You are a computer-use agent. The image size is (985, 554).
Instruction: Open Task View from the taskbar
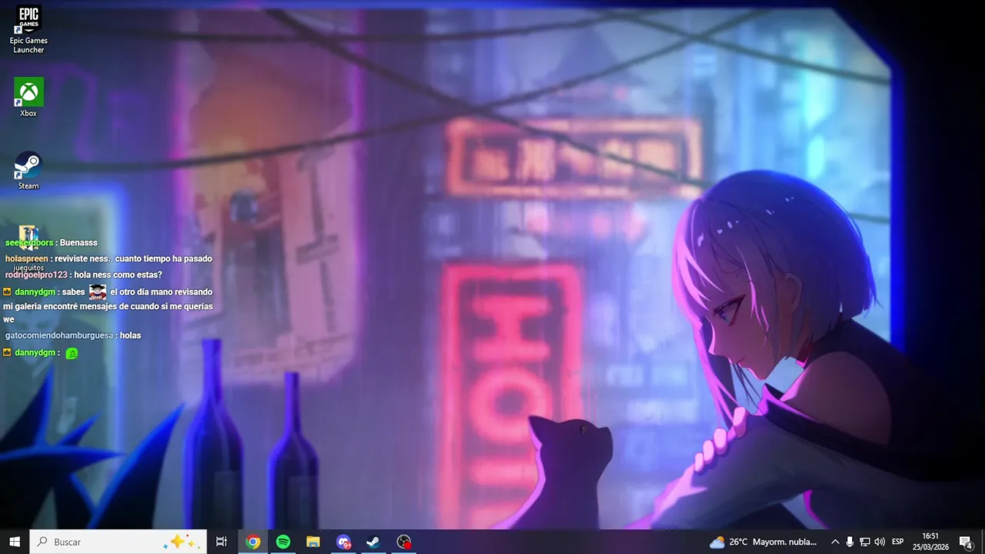pyautogui.click(x=222, y=542)
